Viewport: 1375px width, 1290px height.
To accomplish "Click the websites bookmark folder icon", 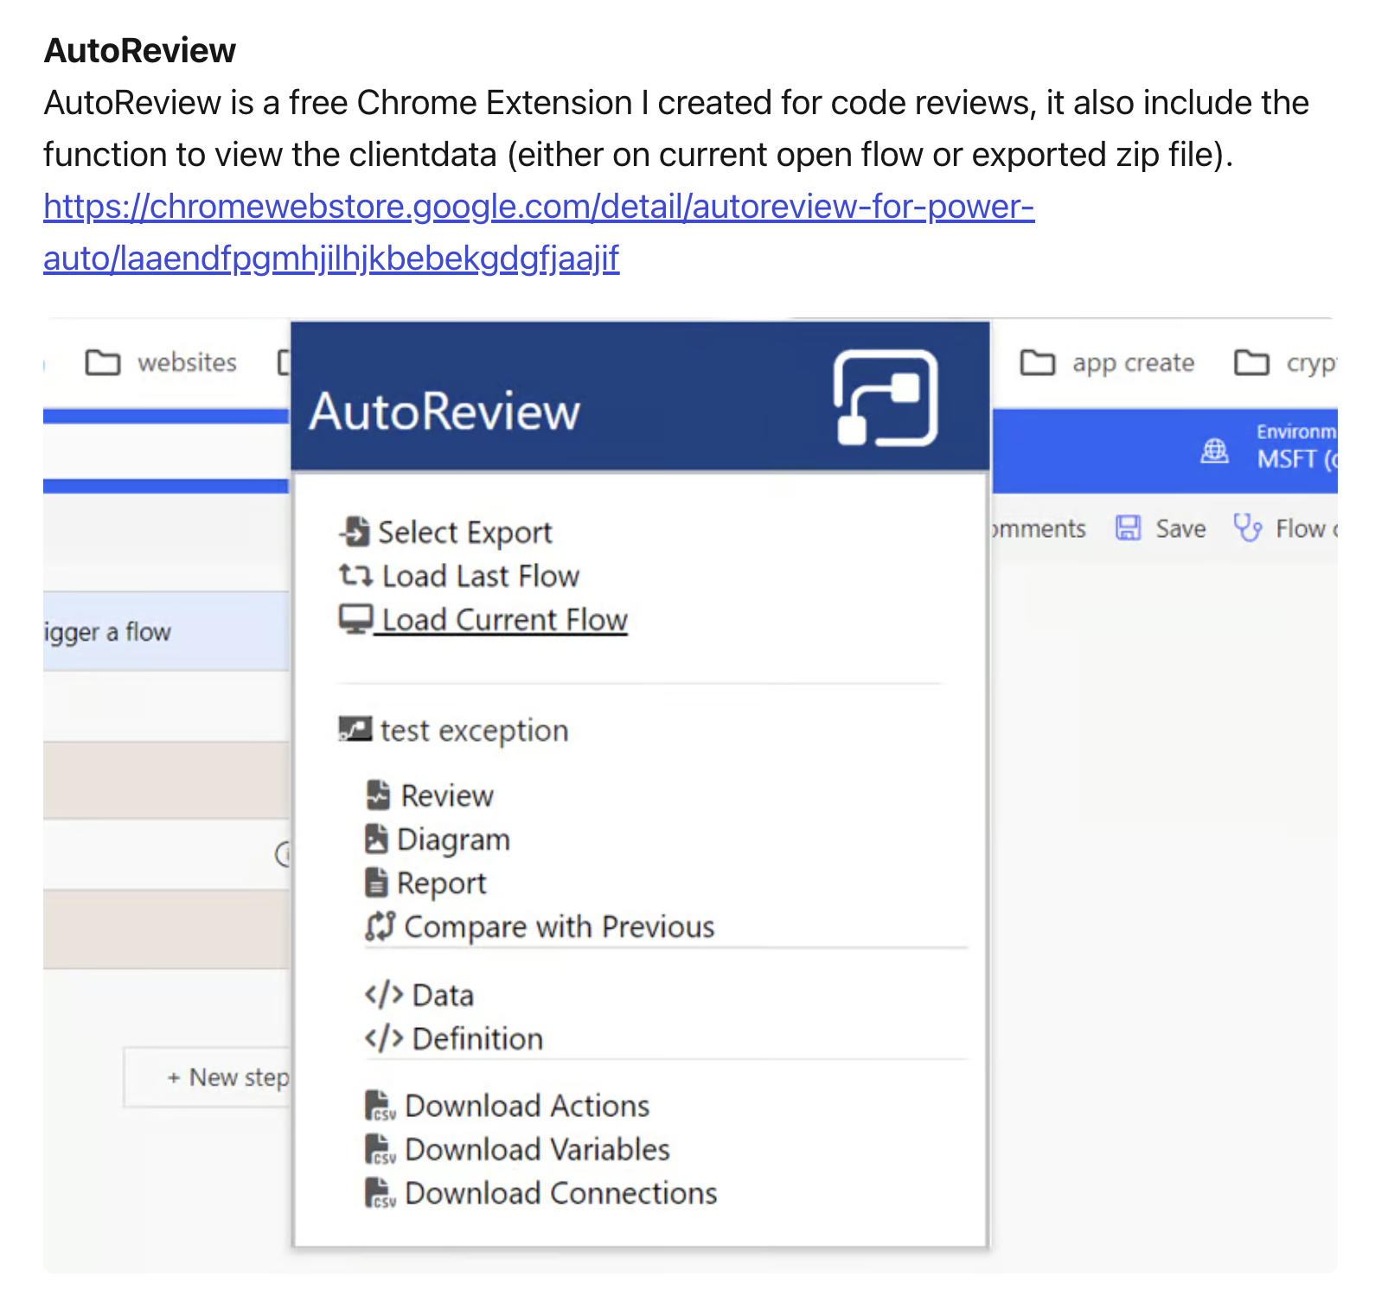I will [103, 362].
